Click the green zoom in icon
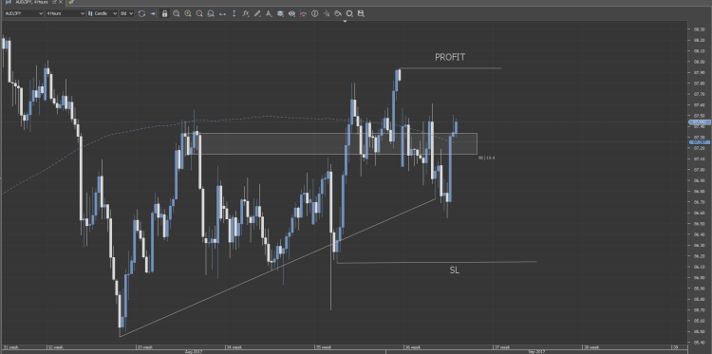The width and height of the screenshot is (712, 354). [x=188, y=13]
